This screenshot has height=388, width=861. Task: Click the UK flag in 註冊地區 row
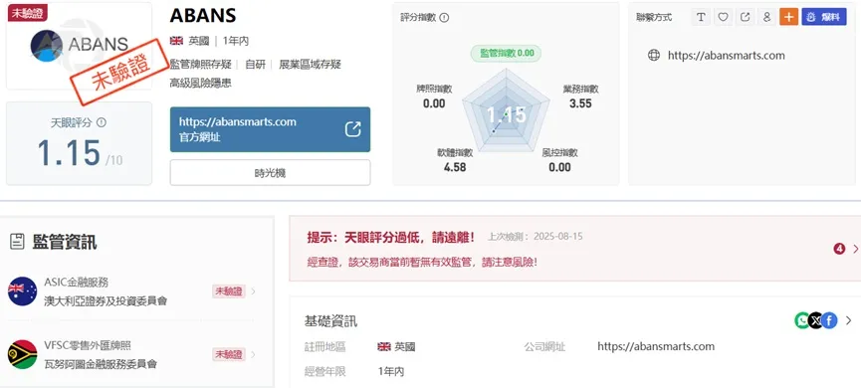tap(384, 347)
